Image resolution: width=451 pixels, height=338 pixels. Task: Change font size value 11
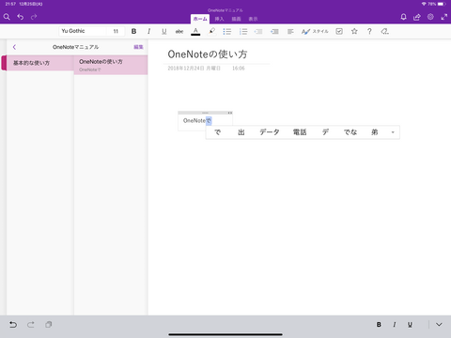116,31
